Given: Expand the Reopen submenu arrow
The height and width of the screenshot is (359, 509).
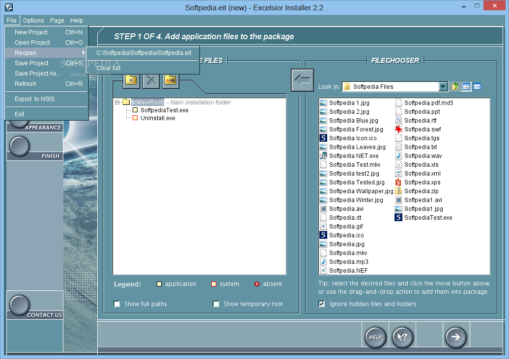Looking at the screenshot, I should [x=84, y=52].
